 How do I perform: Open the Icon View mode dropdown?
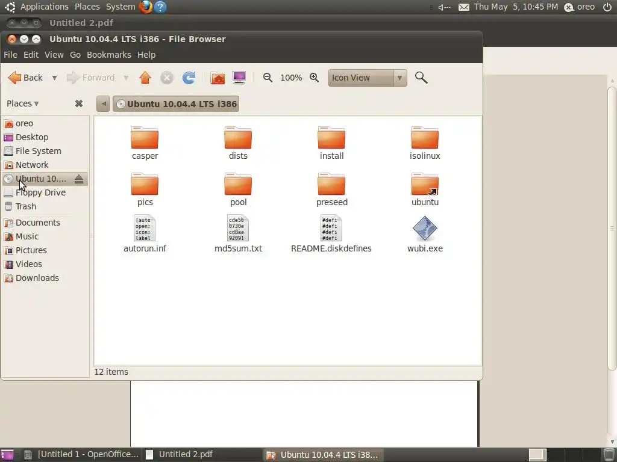point(368,78)
